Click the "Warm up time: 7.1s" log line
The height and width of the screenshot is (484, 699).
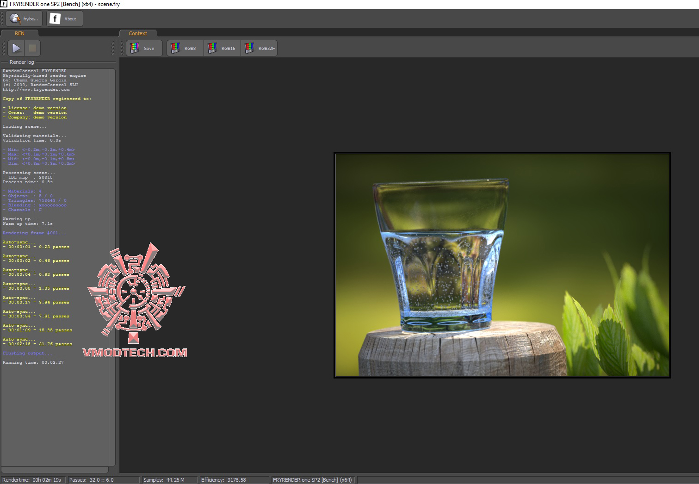(x=28, y=223)
